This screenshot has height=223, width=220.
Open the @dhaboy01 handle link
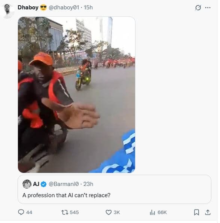pyautogui.click(x=64, y=7)
